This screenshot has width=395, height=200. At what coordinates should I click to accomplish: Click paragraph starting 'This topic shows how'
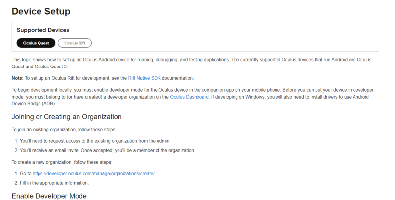(x=192, y=63)
